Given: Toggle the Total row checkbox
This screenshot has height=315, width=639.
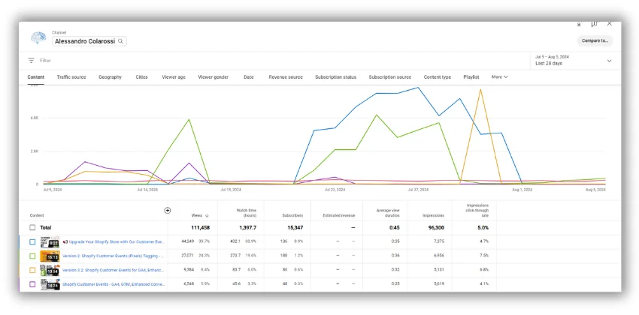Looking at the screenshot, I should click(x=32, y=227).
